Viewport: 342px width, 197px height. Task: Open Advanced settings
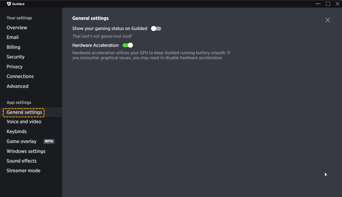click(17, 86)
